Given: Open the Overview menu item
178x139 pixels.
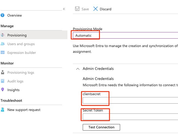Looking at the screenshot, I should click(x=14, y=15).
